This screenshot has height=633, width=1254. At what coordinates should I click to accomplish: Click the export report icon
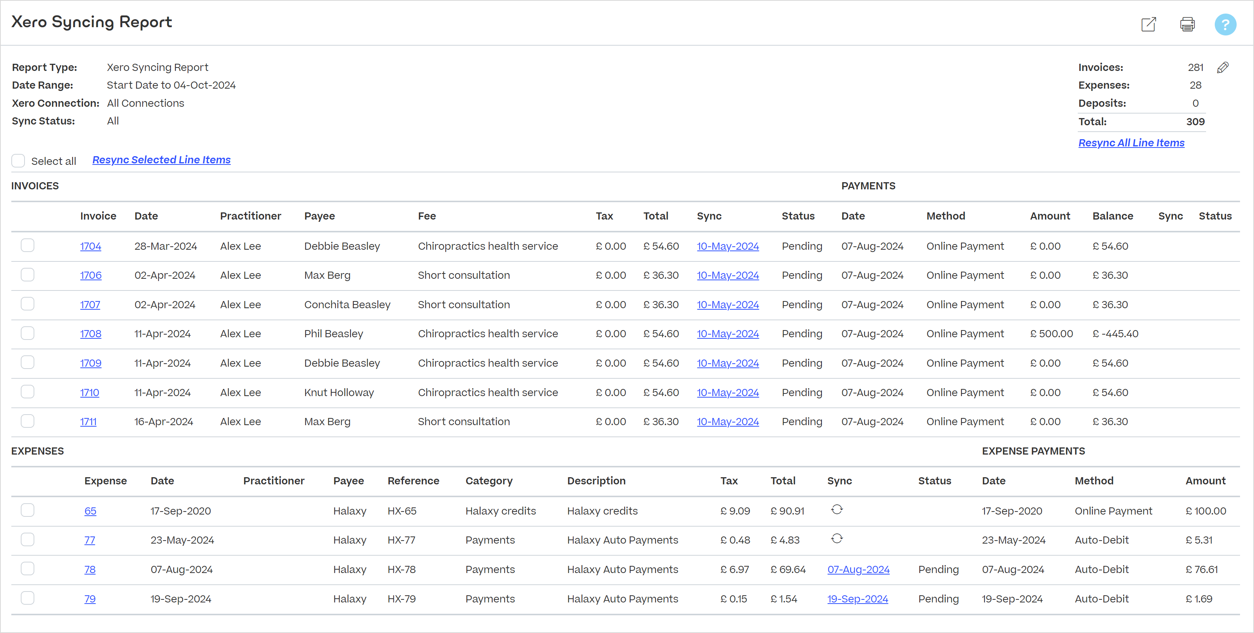point(1148,24)
